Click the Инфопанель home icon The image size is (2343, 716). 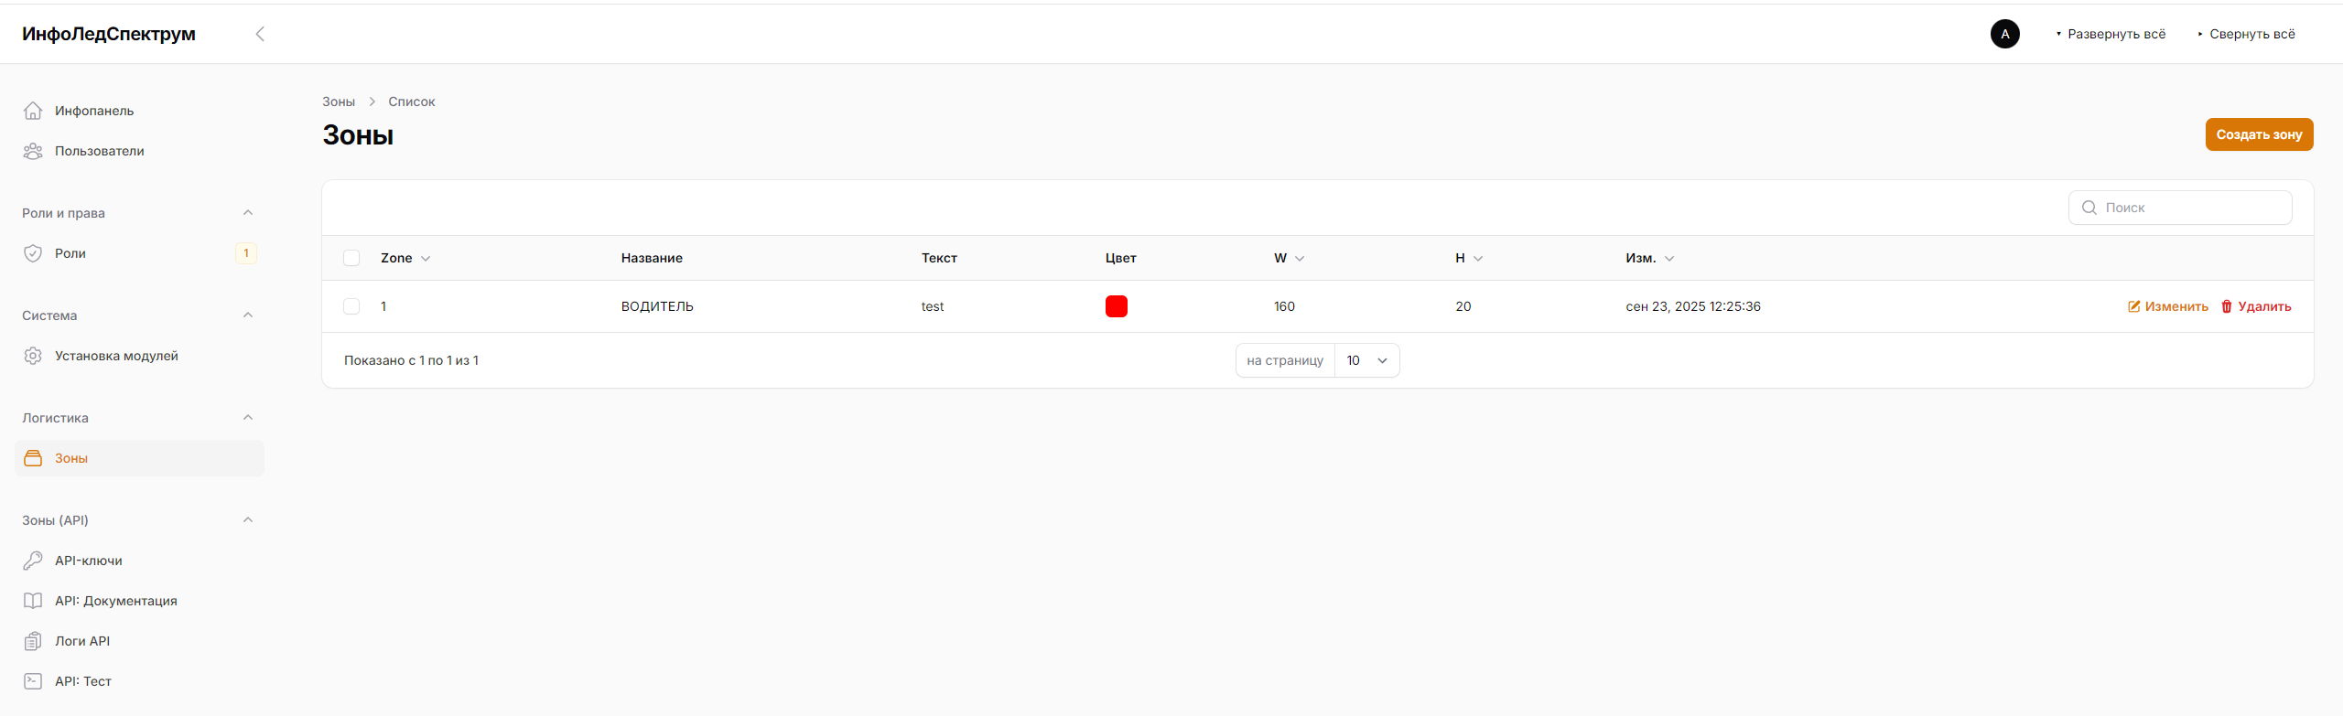tap(33, 111)
